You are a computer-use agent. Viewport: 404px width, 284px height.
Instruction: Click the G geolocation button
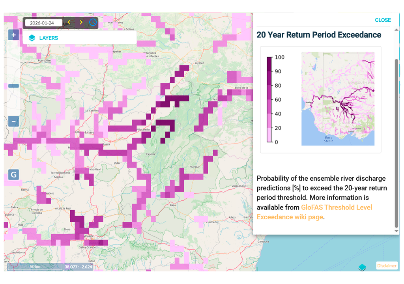[14, 174]
